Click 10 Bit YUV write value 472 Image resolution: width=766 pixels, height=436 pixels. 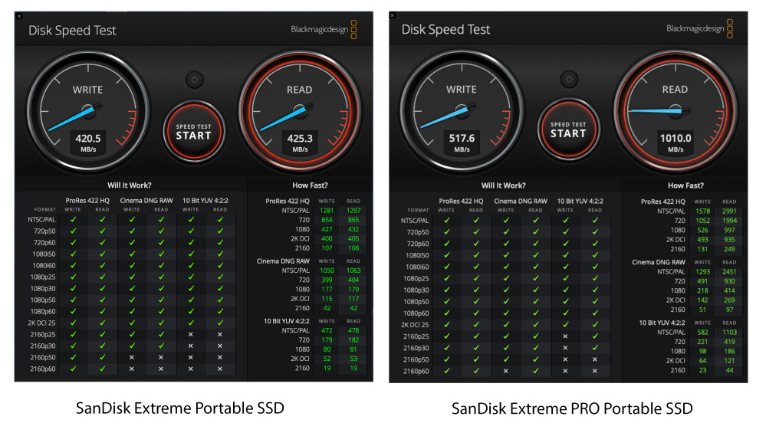coord(327,330)
